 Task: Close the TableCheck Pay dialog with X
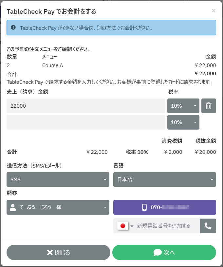[x=214, y=11]
